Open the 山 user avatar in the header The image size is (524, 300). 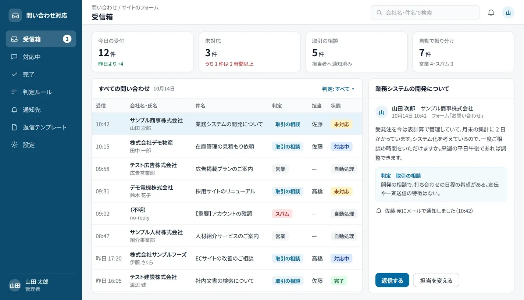click(508, 12)
